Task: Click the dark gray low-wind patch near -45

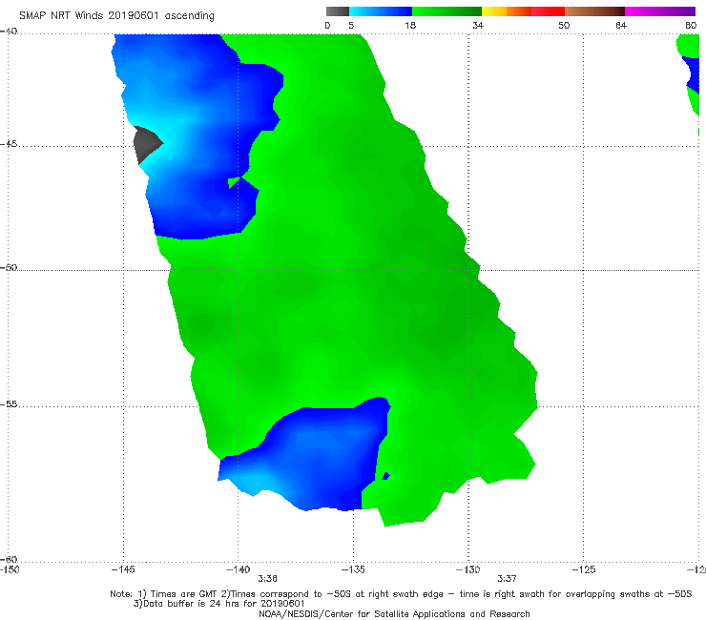Action: click(x=146, y=144)
